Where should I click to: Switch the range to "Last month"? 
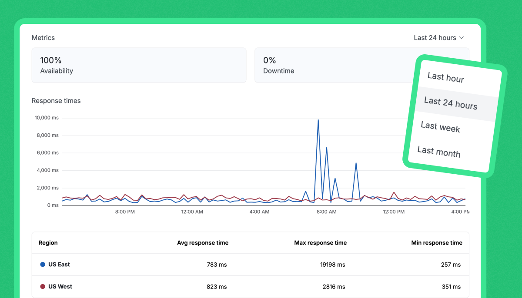click(438, 152)
